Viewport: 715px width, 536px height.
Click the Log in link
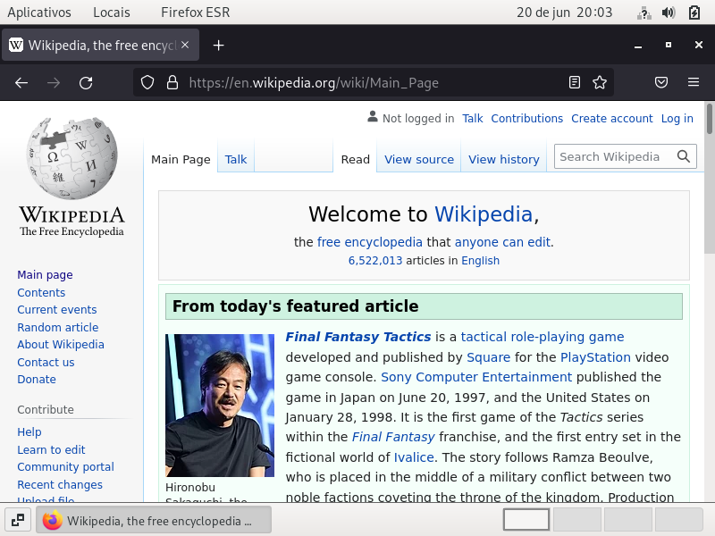(677, 119)
